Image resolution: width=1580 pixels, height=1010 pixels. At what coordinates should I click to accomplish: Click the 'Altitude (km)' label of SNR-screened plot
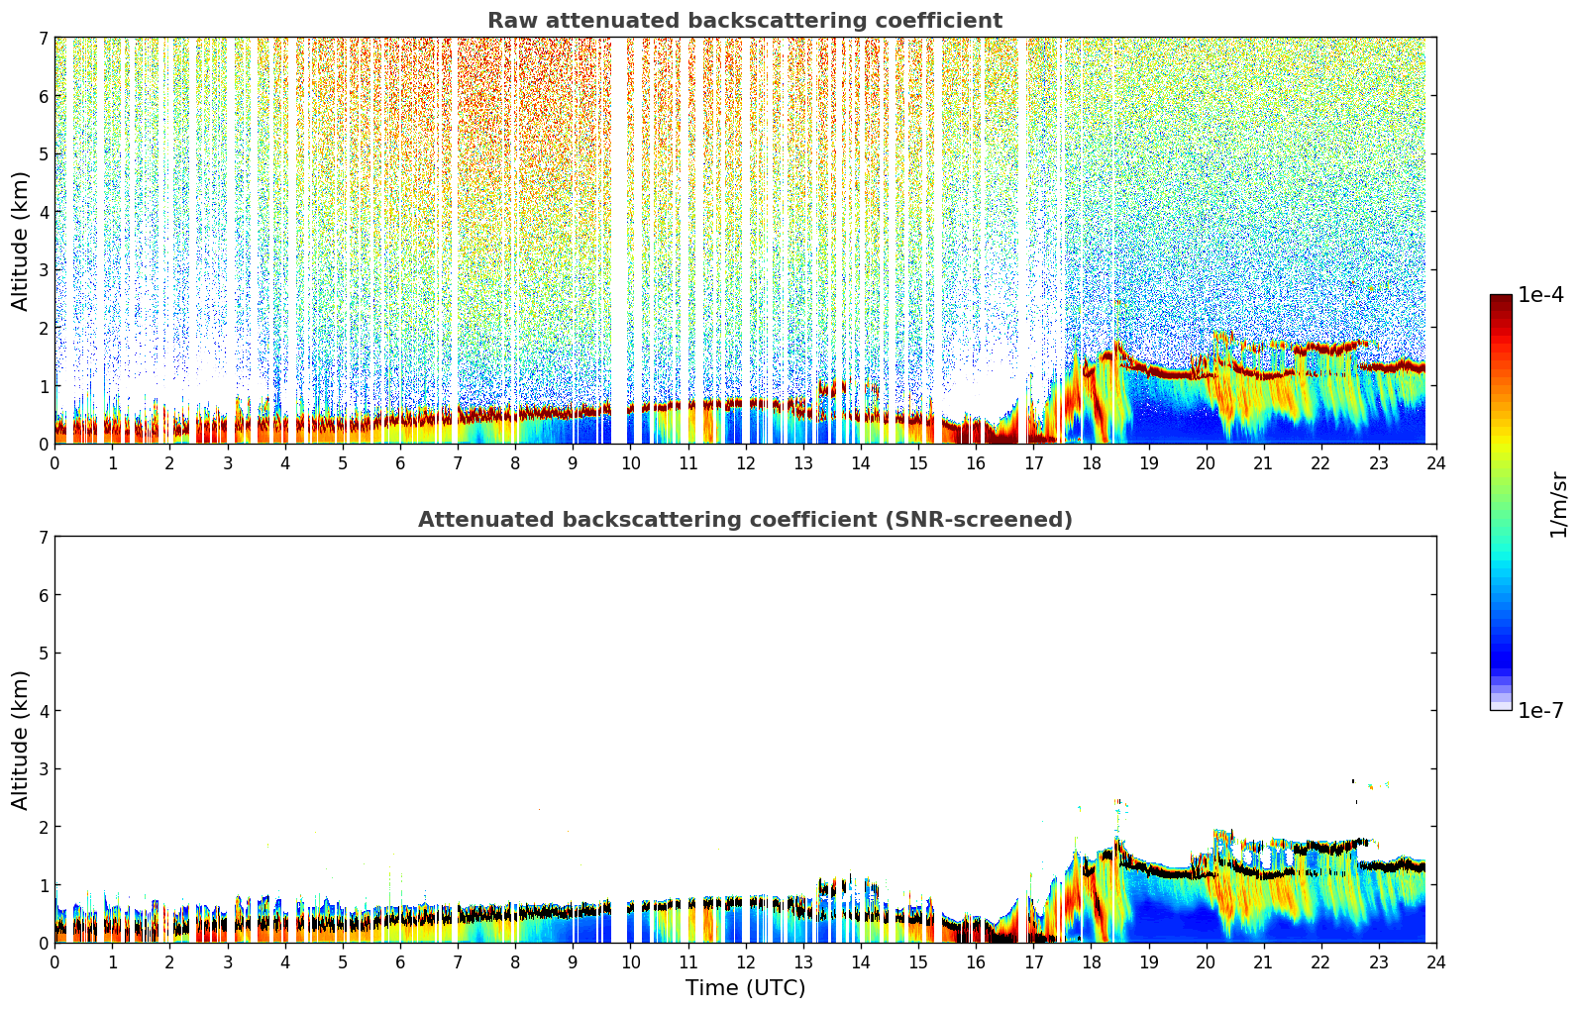tap(21, 740)
